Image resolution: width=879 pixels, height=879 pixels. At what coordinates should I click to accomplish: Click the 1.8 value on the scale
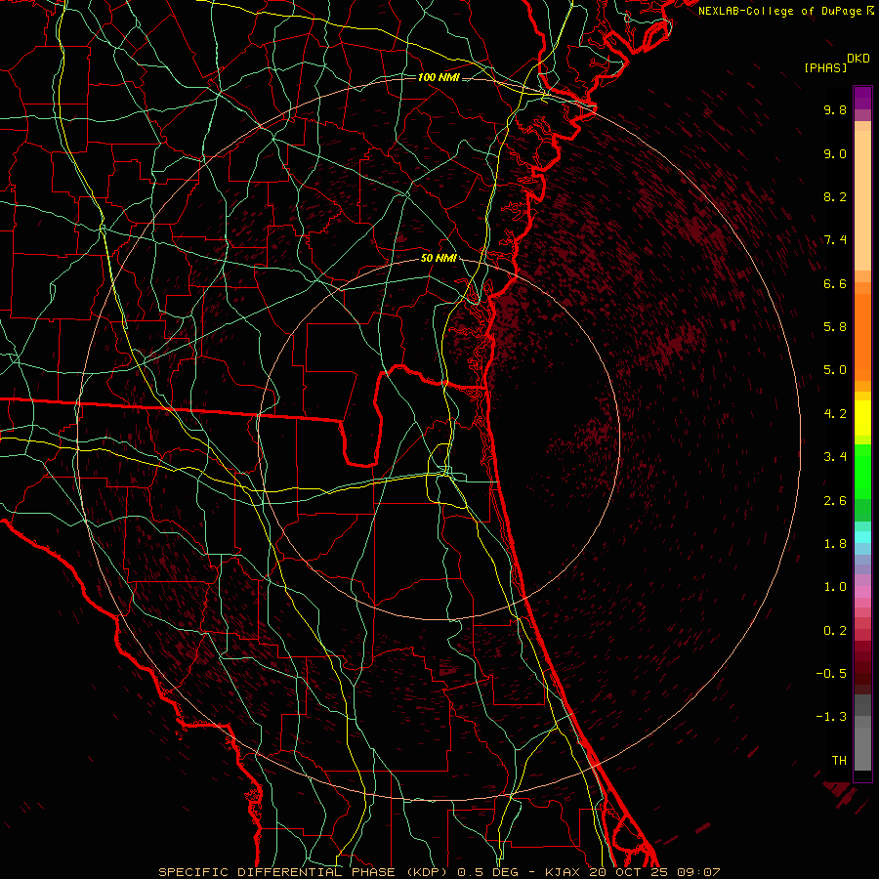pos(835,544)
